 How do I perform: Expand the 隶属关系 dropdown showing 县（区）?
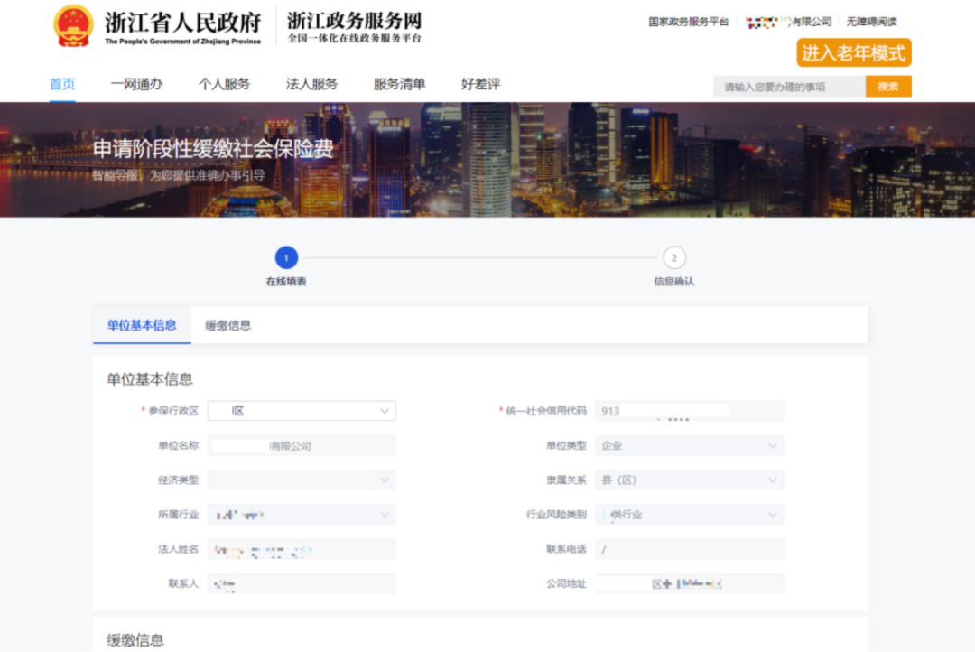[690, 480]
